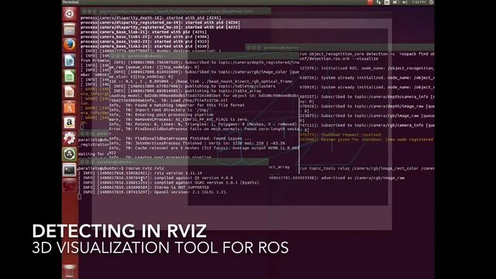This screenshot has width=496, height=279.
Task: Focus the Terminal launcher icon
Action: (69, 170)
